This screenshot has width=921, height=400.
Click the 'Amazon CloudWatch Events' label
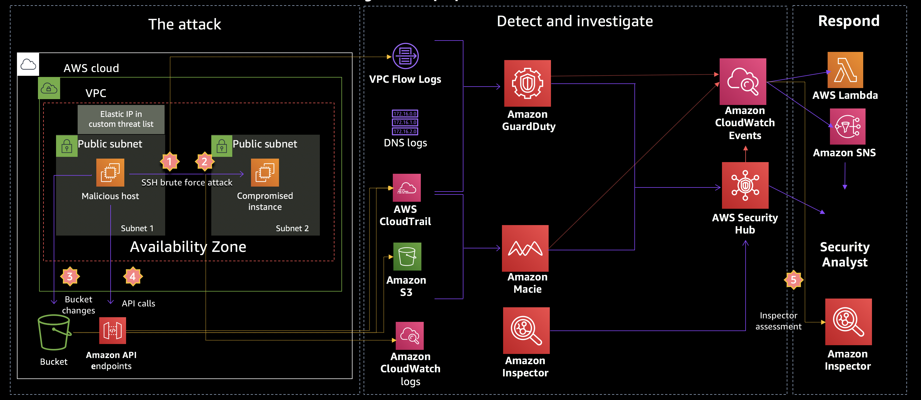(x=745, y=123)
